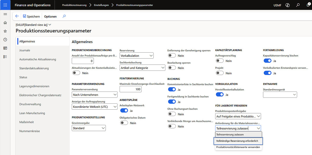Open the Lean Manufacturing section
The image size is (312, 155).
tap(32, 113)
